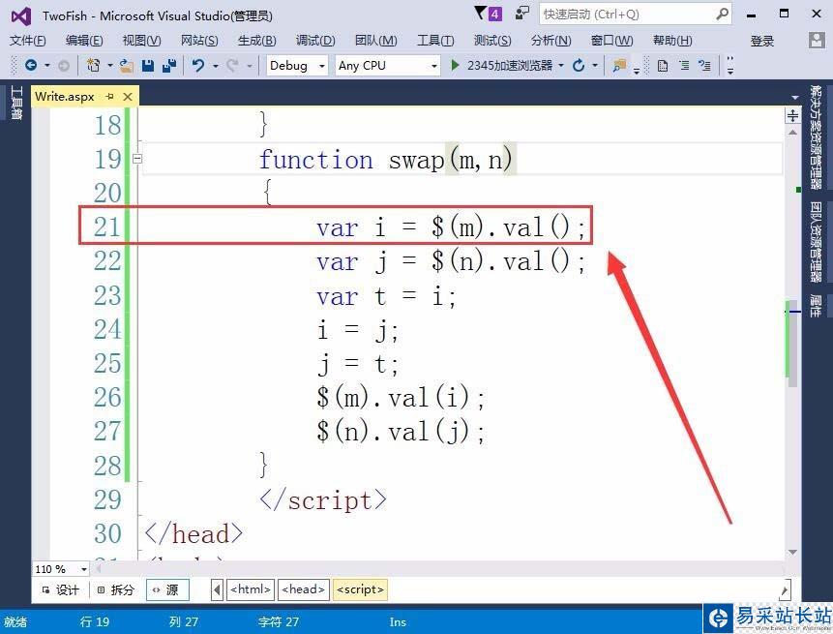833x634 pixels.
Task: Open the 文件(F) menu
Action: [x=28, y=41]
